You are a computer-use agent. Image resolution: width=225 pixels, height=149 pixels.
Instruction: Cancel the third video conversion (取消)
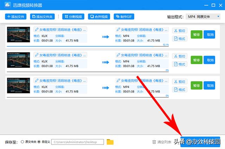[210, 85]
